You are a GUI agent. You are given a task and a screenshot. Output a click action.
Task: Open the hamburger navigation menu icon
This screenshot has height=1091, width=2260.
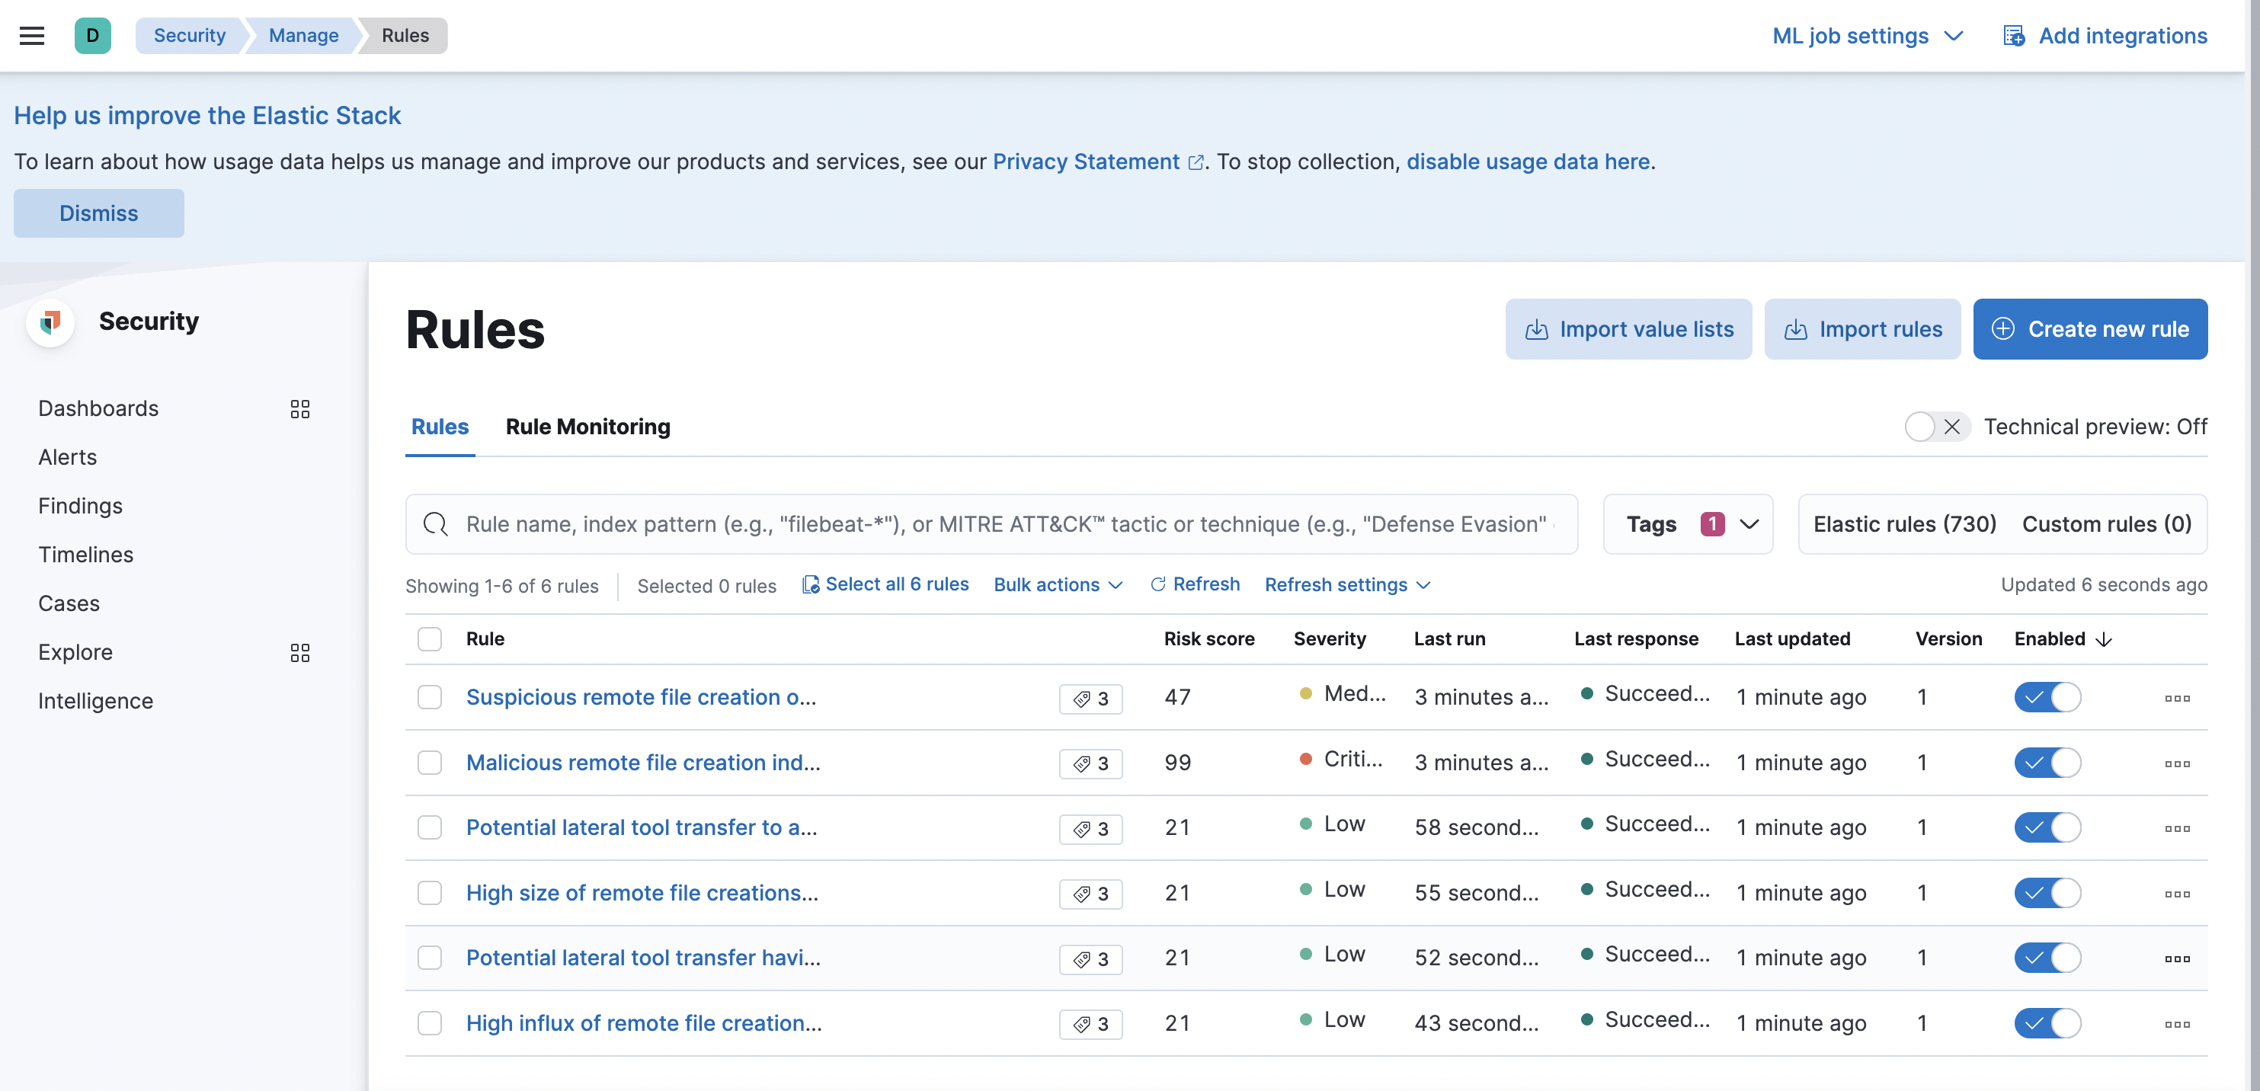[x=31, y=35]
